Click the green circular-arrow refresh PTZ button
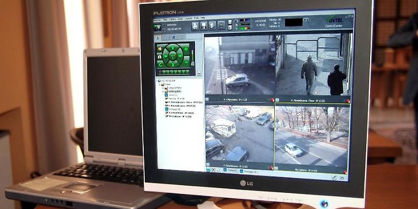This screenshot has width=418, height=209. [161, 65]
